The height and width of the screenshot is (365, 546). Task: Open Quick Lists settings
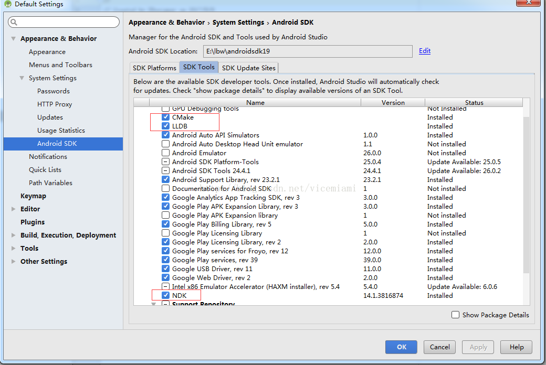click(45, 170)
